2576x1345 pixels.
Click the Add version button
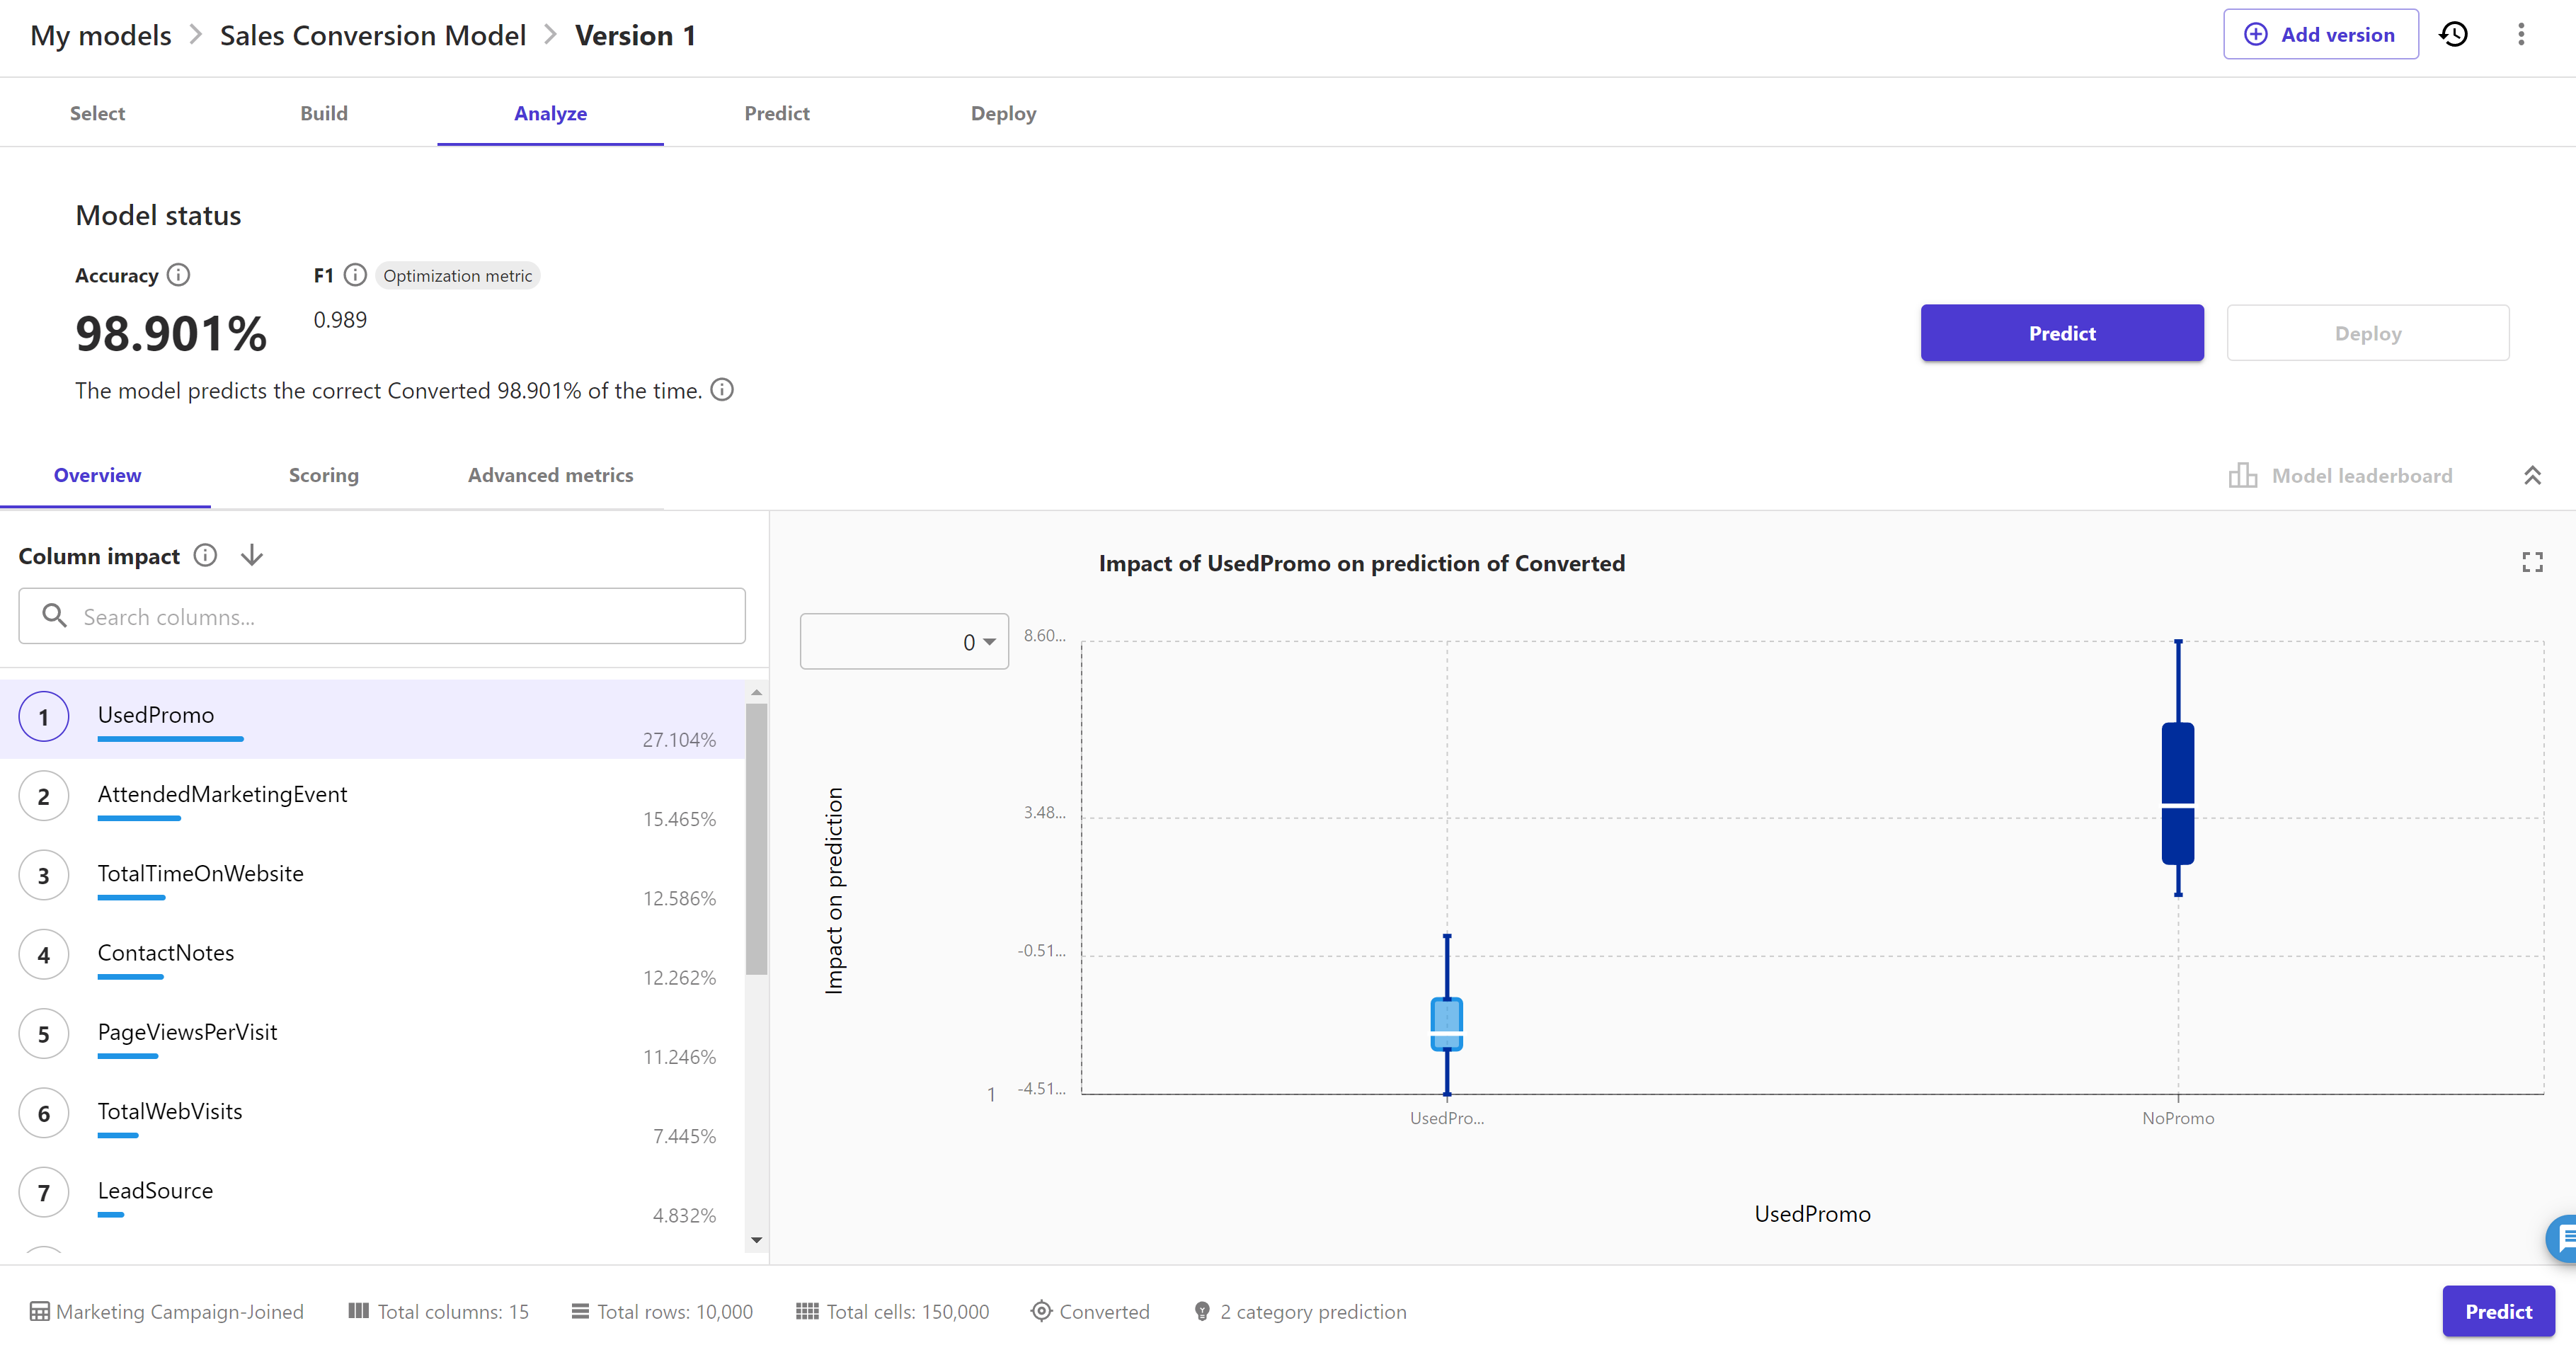click(2320, 35)
